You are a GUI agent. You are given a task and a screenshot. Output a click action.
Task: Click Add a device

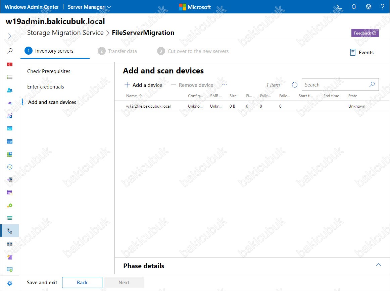point(143,85)
